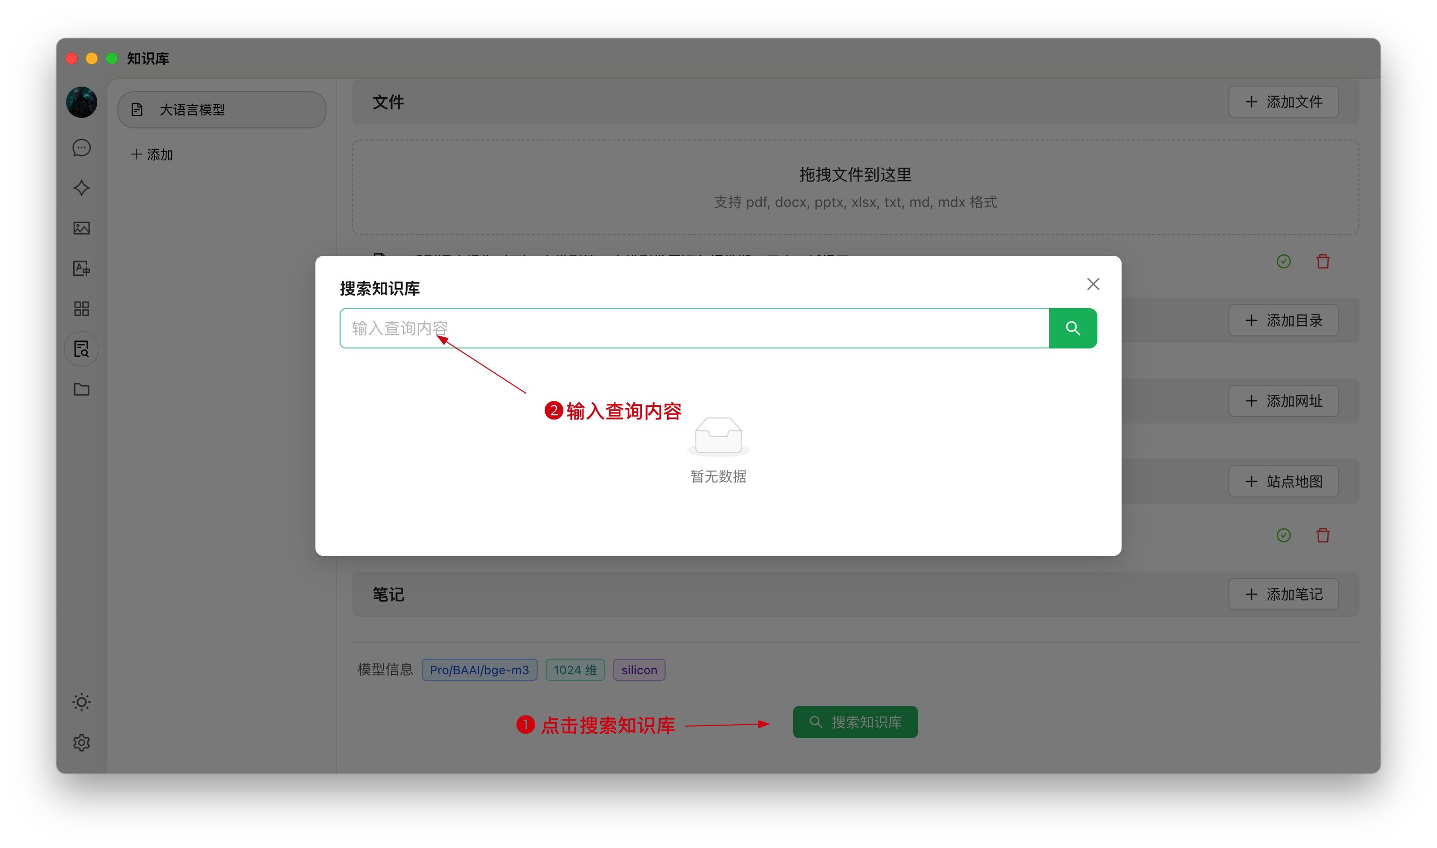Select the 大语言模型 knowledge base item
Screen dimensions: 1437x848
(221, 109)
